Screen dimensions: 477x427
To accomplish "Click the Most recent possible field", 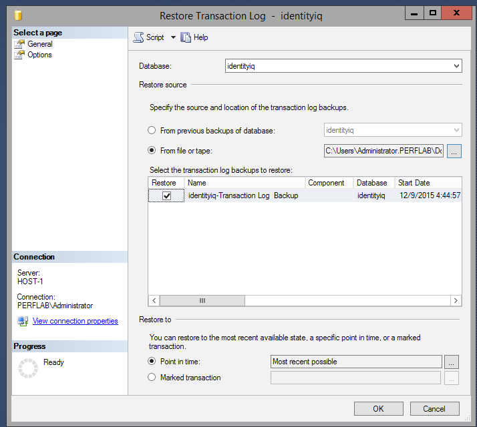I will (x=356, y=362).
